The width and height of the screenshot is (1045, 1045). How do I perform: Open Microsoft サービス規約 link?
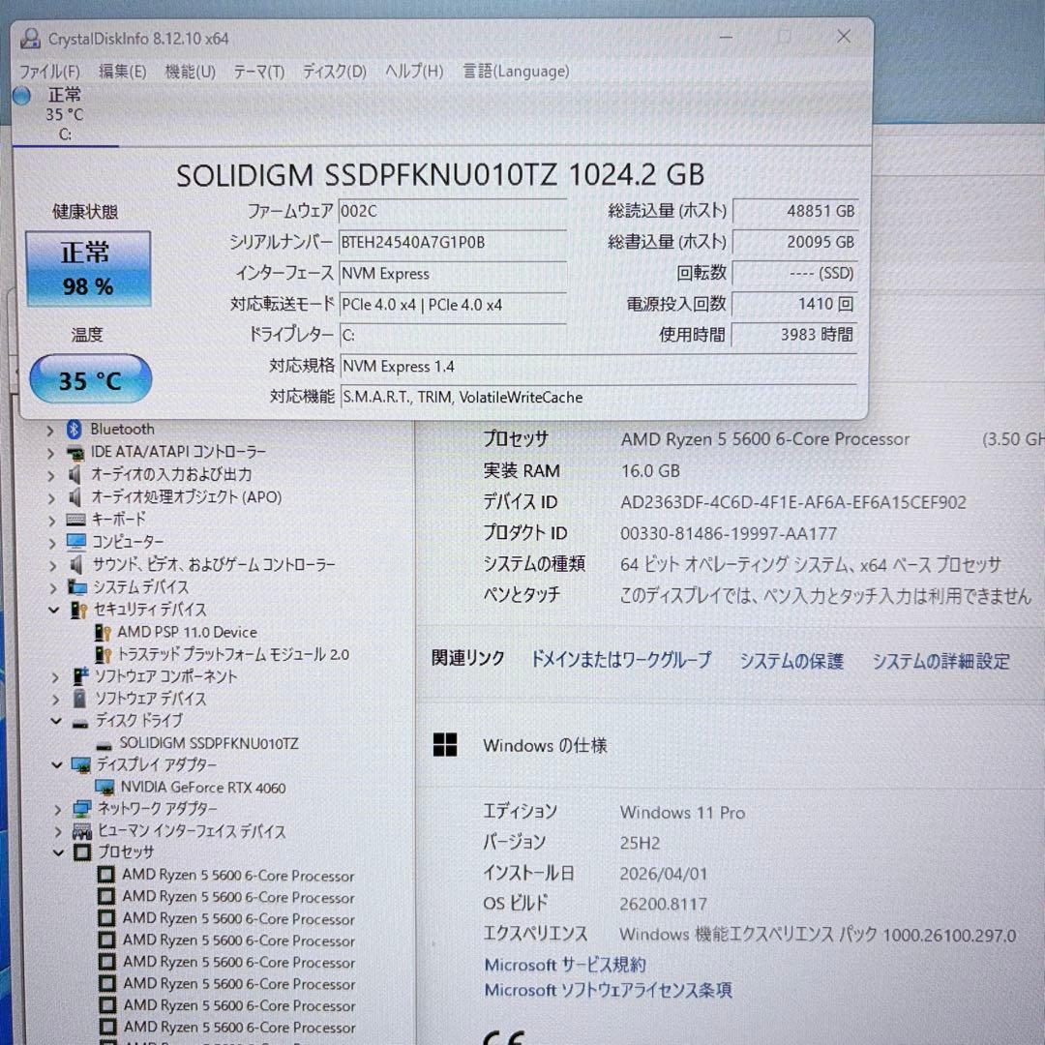[565, 965]
